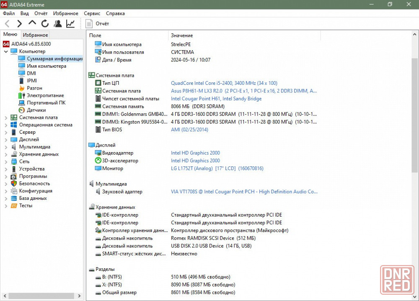Click the Отчёт report toolbar button
419x301 pixels.
97,24
